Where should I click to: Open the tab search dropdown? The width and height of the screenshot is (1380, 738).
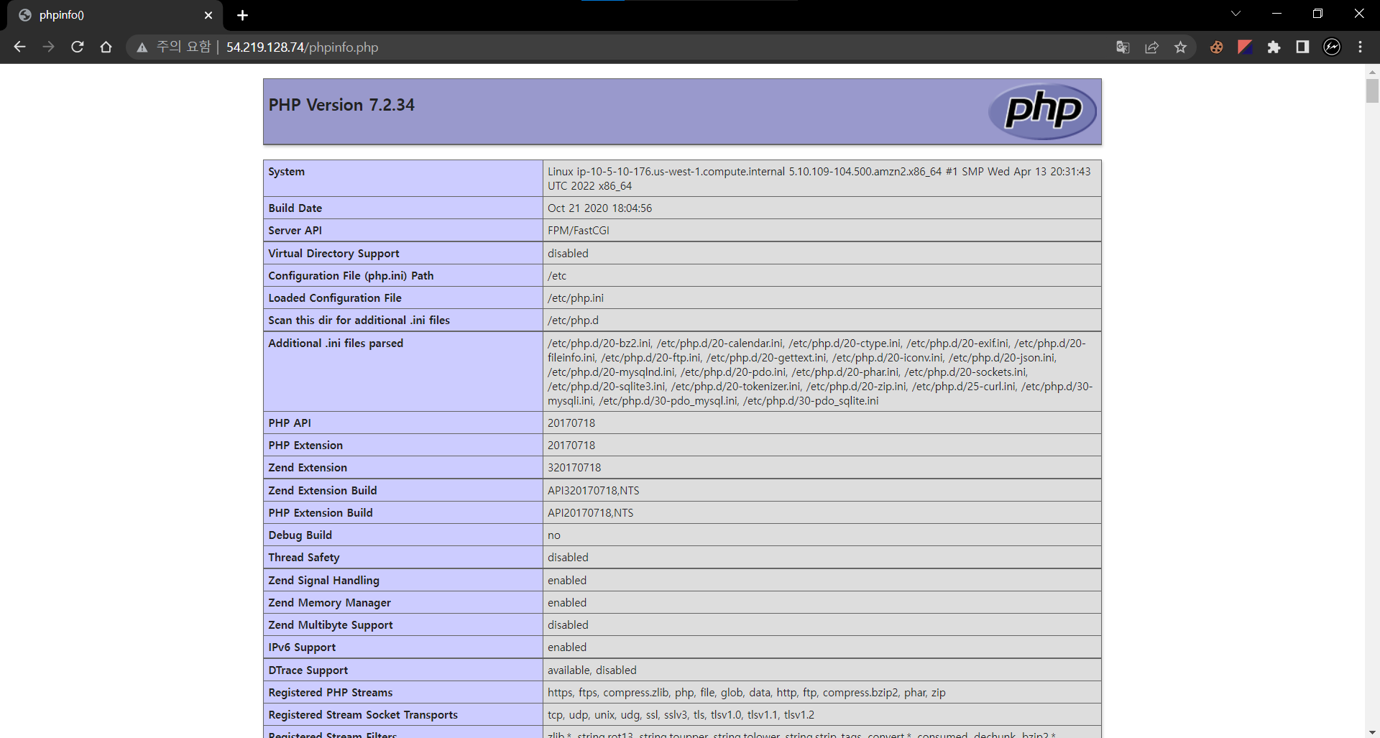1236,14
